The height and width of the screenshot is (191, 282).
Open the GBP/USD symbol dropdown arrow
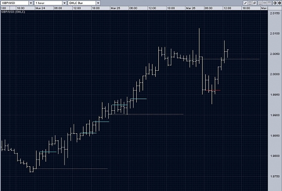tap(31, 3)
